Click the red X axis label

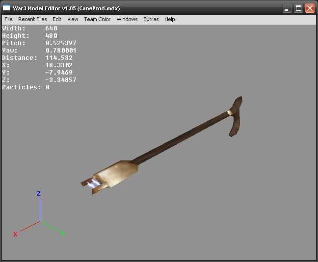(15, 235)
